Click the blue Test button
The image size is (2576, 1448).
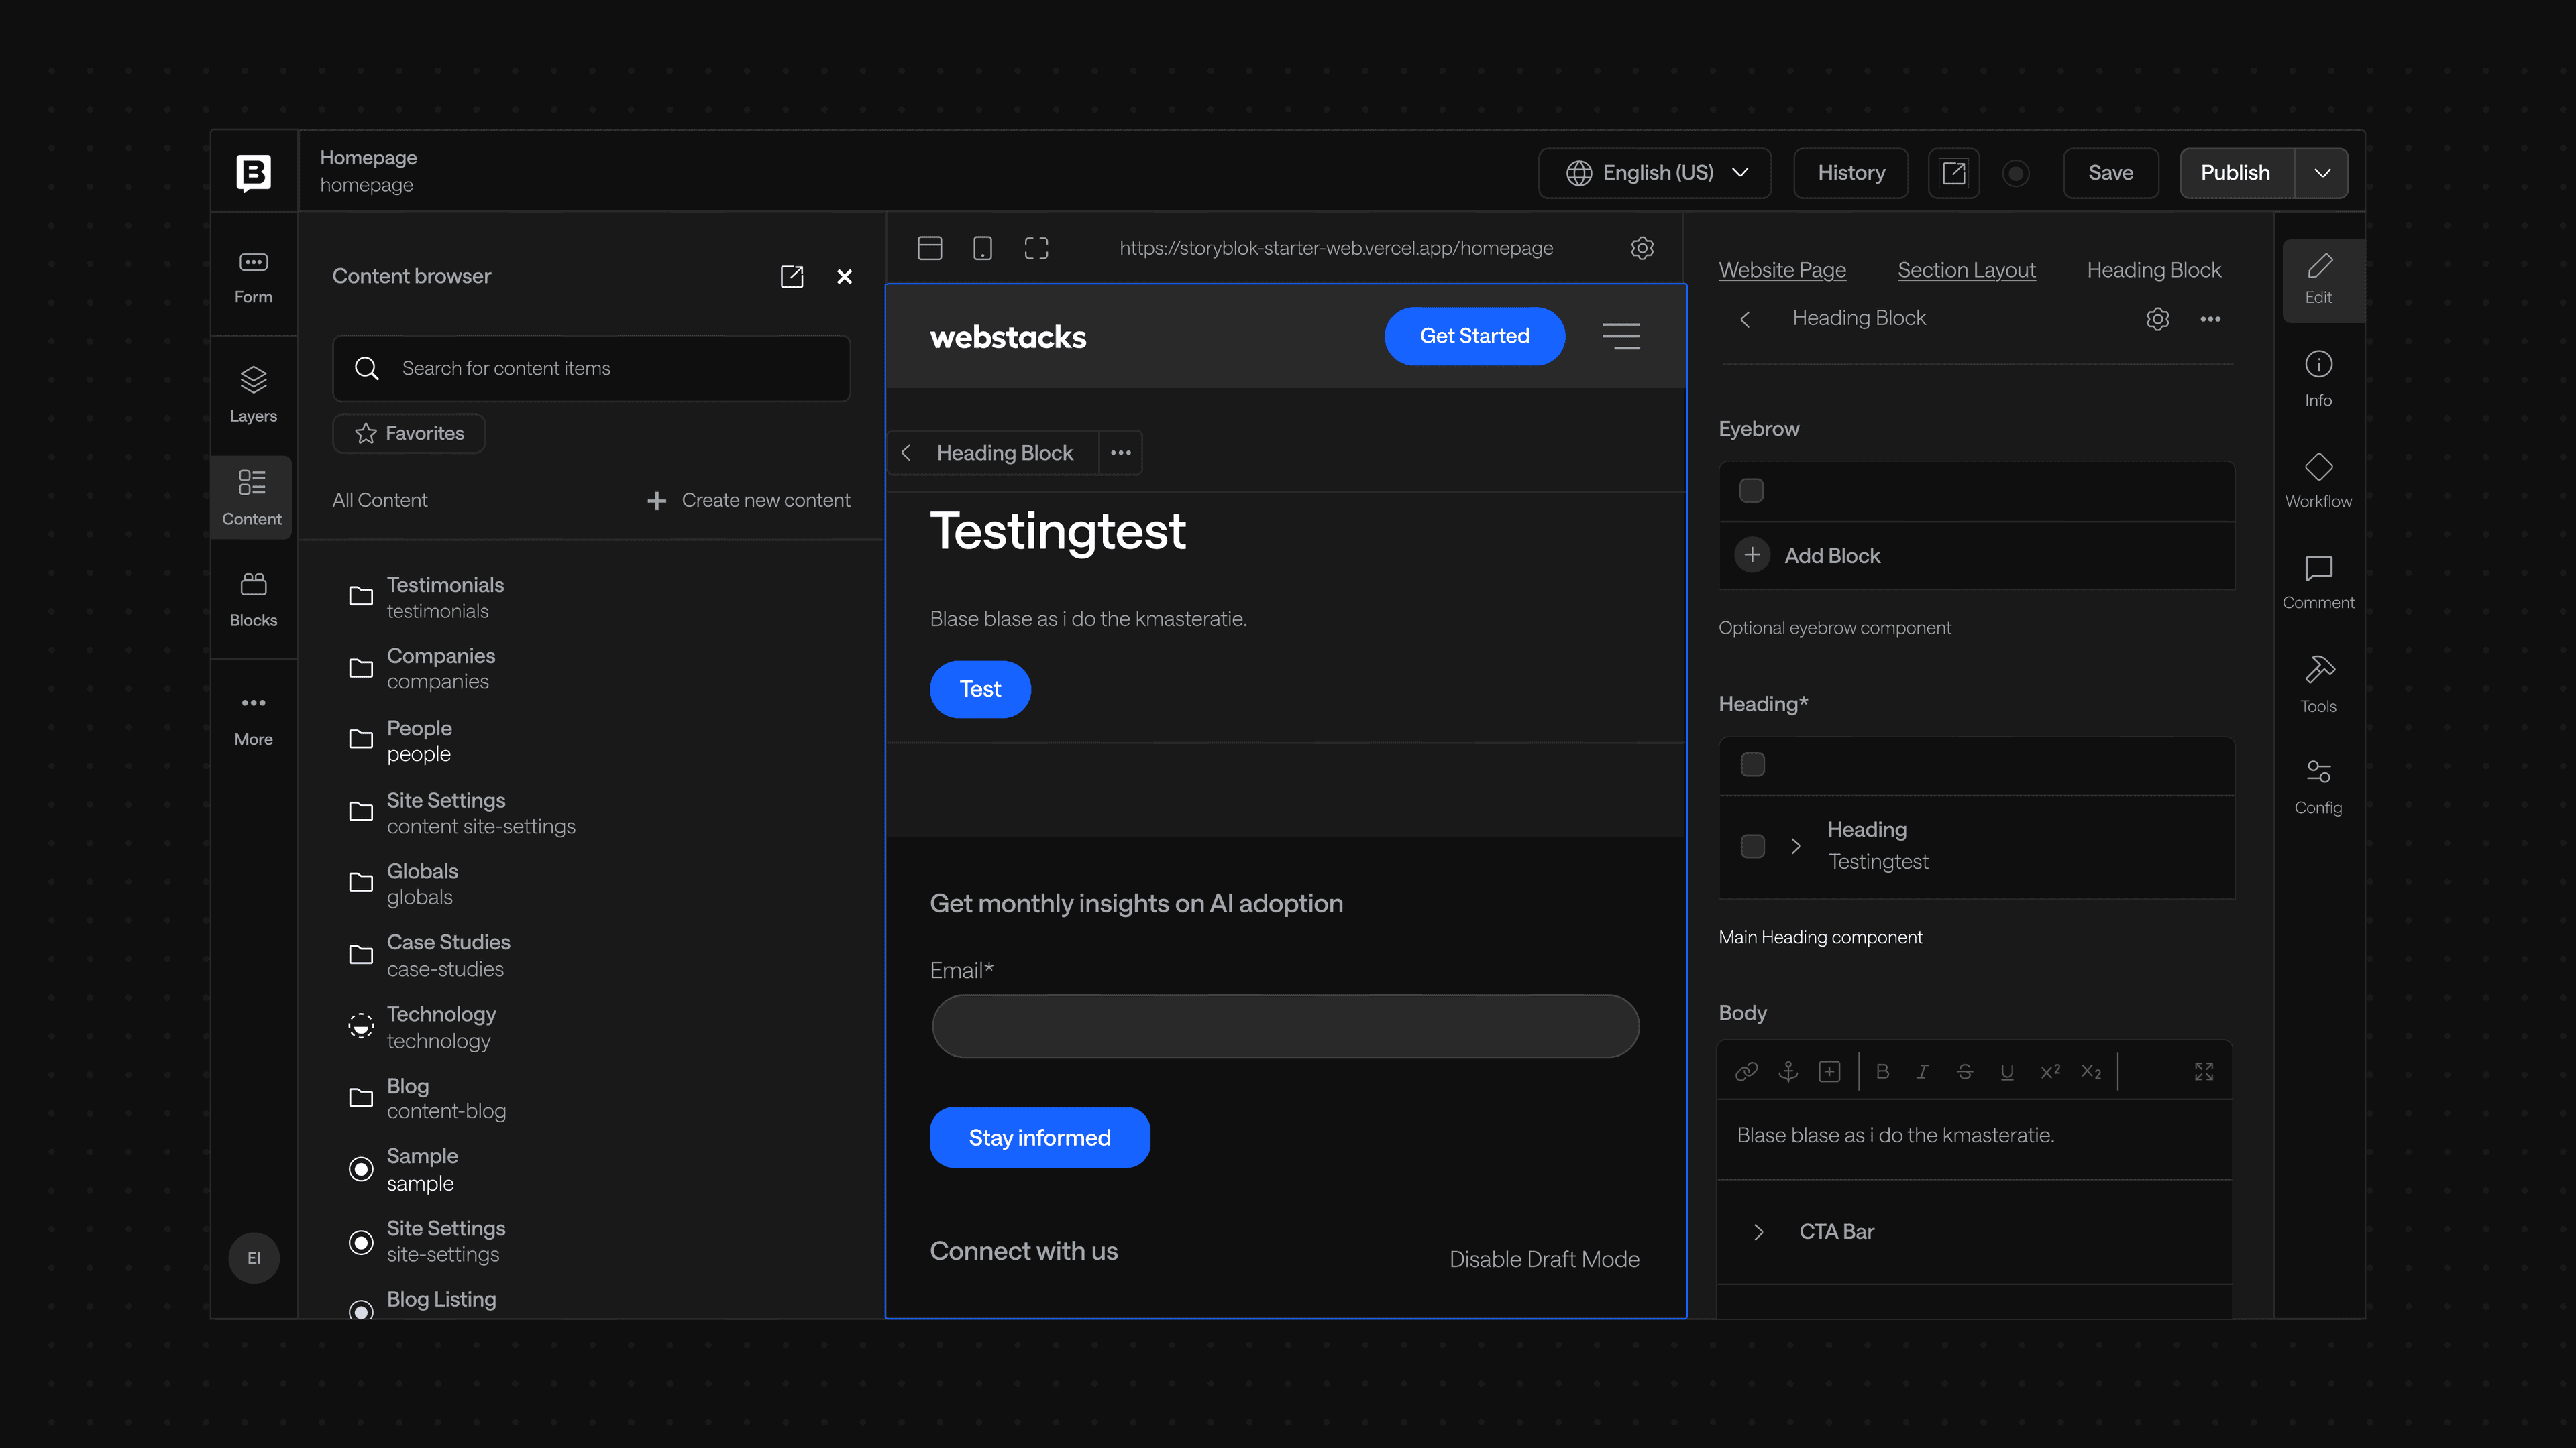[x=980, y=690]
